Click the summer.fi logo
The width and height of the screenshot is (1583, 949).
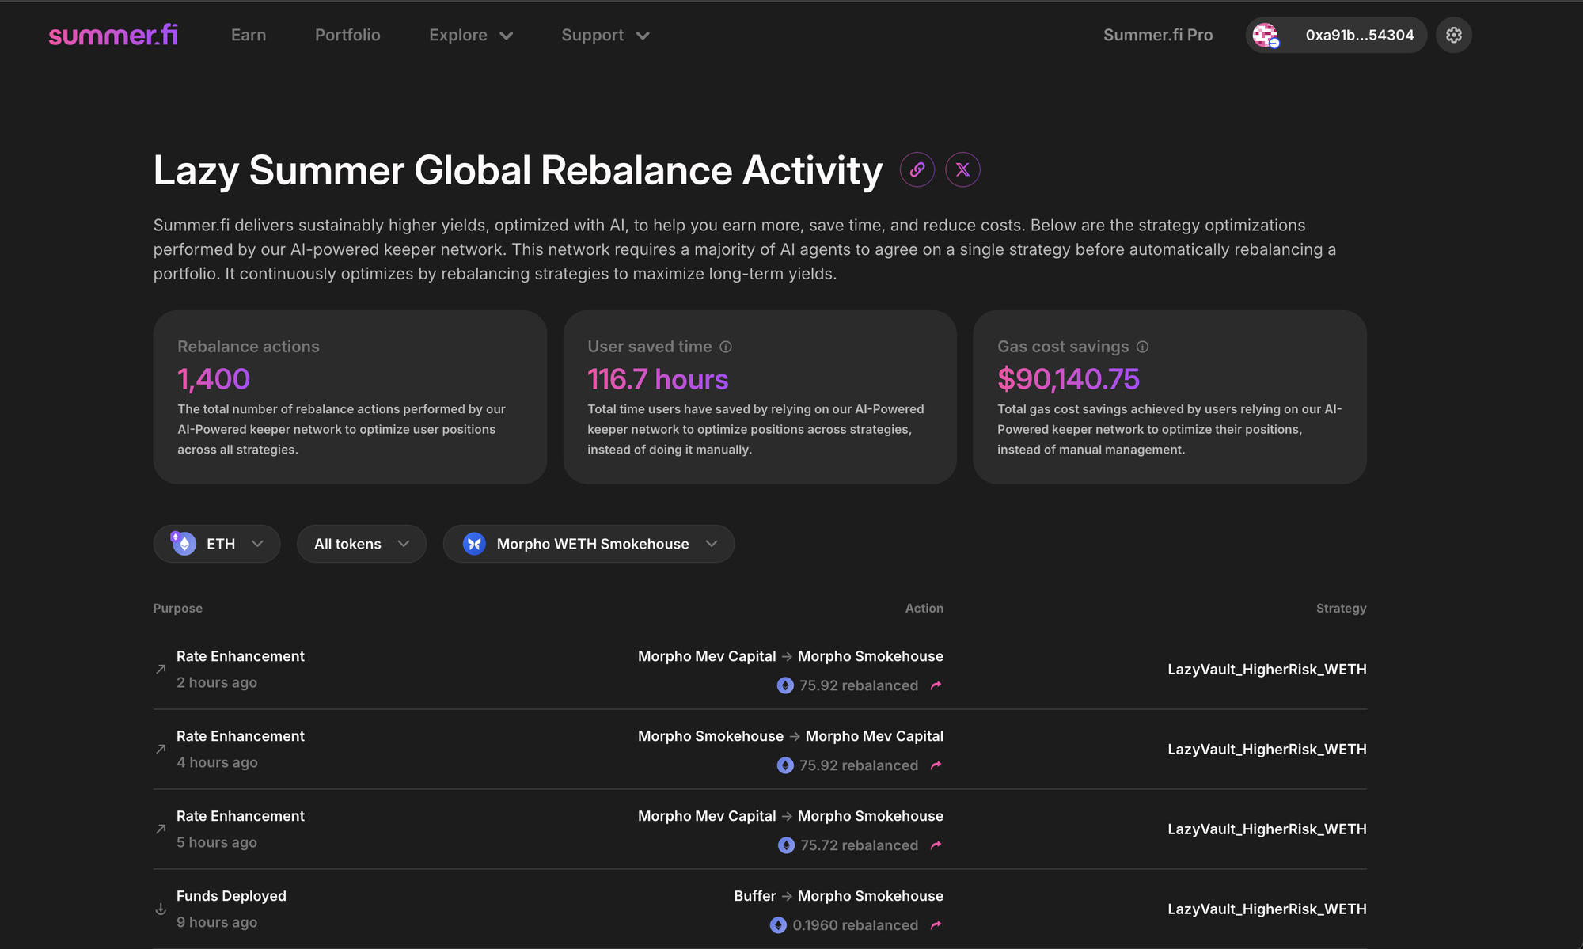113,35
